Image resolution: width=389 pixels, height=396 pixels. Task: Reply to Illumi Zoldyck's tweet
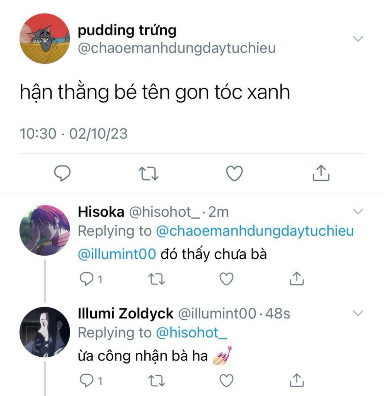(x=91, y=381)
